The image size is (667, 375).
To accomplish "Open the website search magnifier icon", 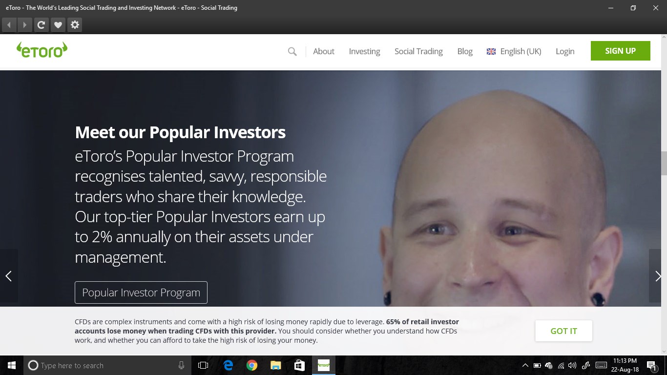I will 292,51.
